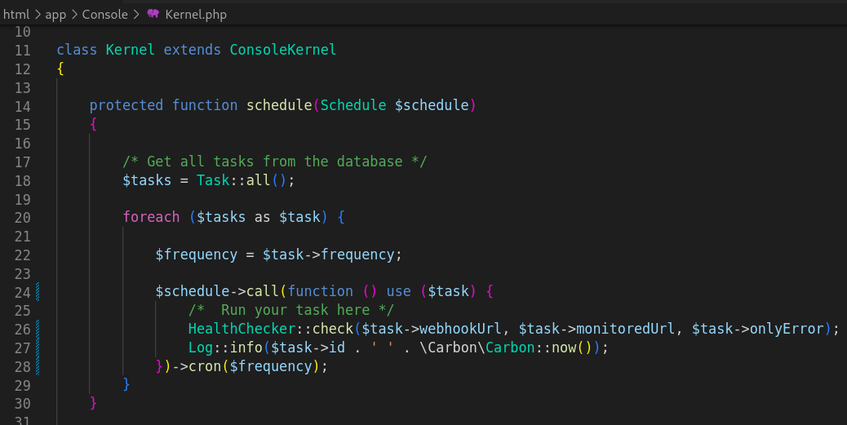847x425 pixels.
Task: Click the change marker beside line 27
Action: pyautogui.click(x=38, y=348)
